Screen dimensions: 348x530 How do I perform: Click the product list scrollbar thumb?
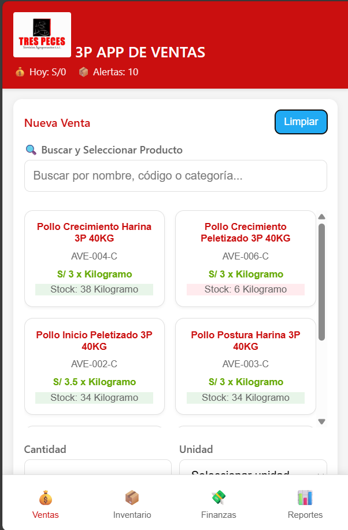tap(322, 281)
